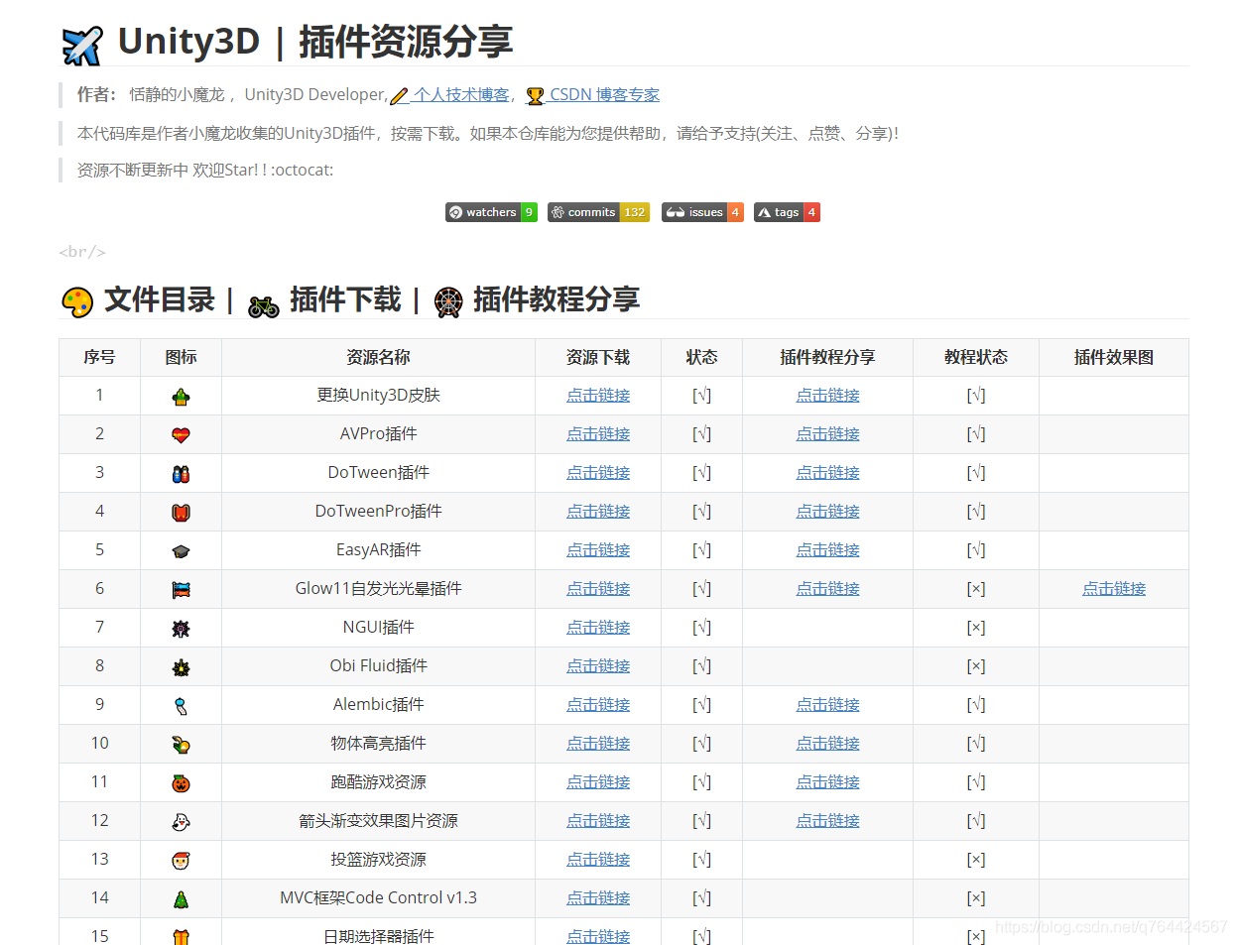Click the icon in Glow11自发光光晕插件 row
The image size is (1237, 945).
tap(181, 590)
